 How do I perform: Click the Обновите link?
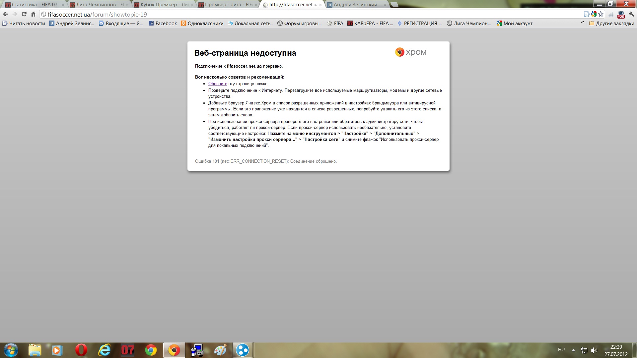pos(218,84)
